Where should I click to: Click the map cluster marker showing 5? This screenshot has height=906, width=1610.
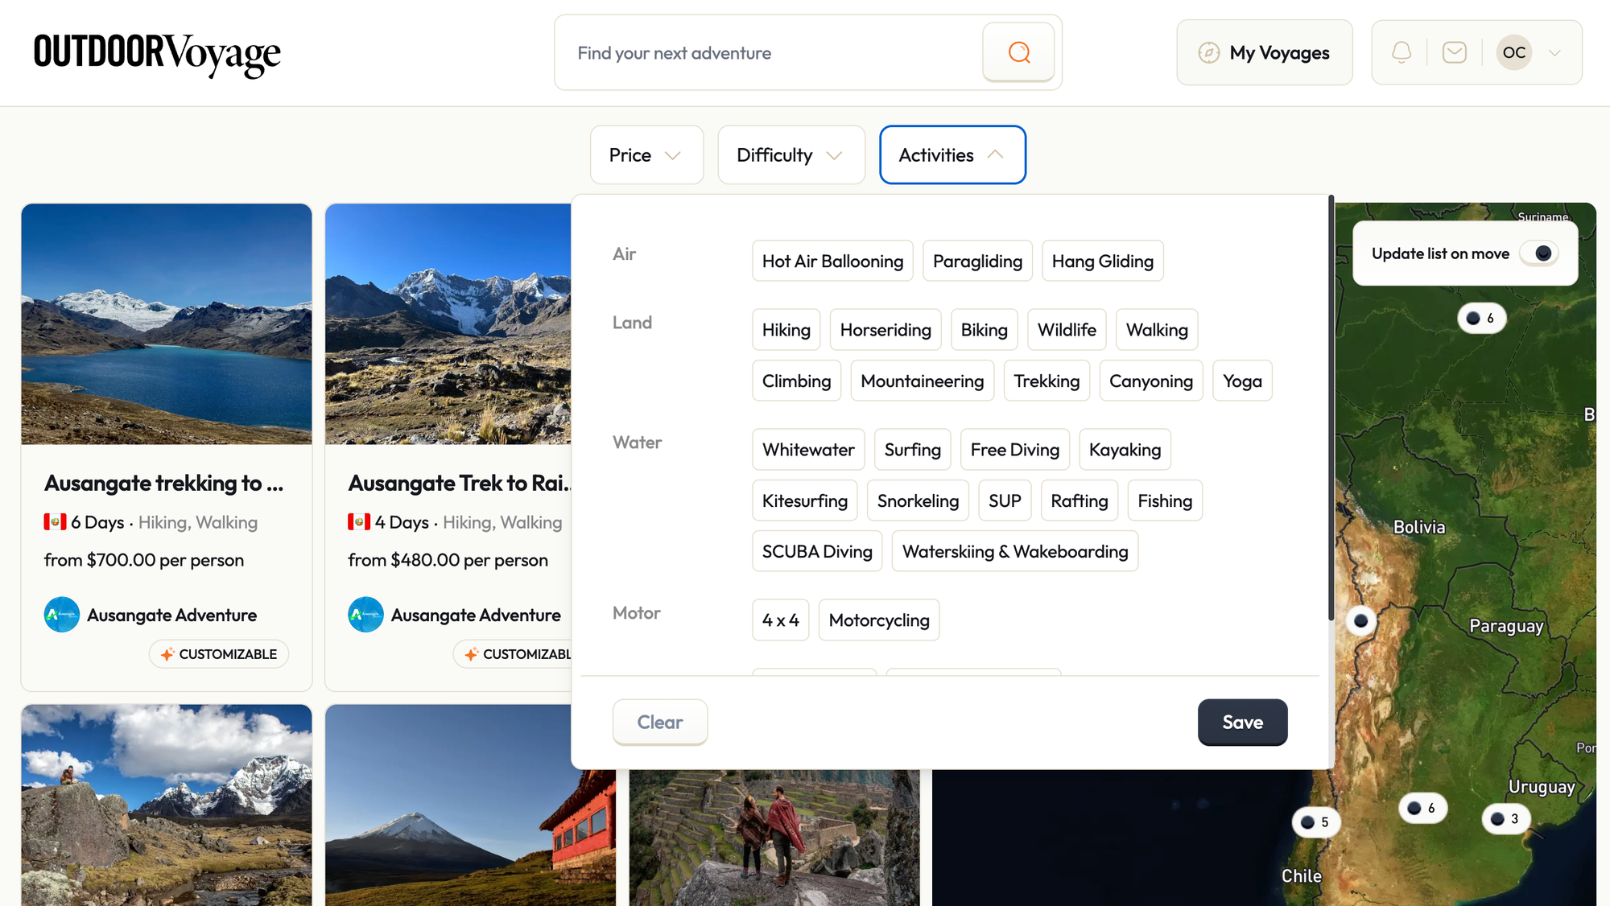tap(1315, 822)
